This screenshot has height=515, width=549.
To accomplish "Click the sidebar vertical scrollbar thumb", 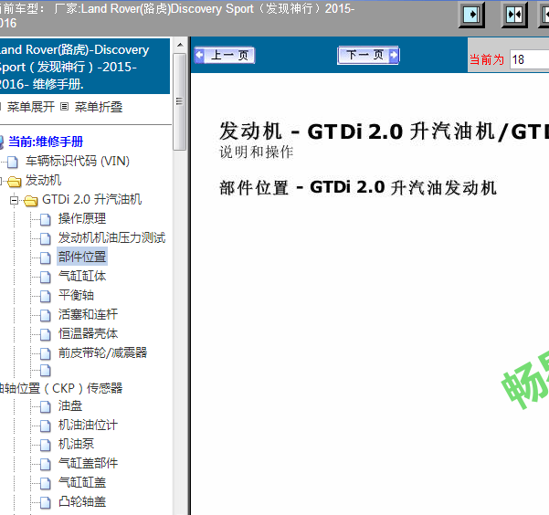I will (x=180, y=101).
